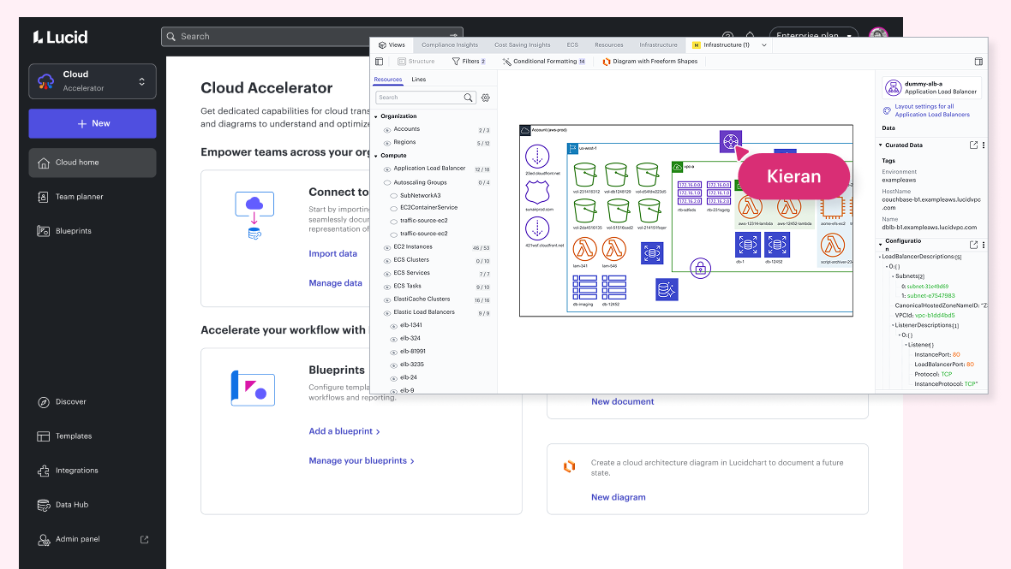Image resolution: width=1011 pixels, height=569 pixels.
Task: Click the New diagram link
Action: pyautogui.click(x=619, y=497)
